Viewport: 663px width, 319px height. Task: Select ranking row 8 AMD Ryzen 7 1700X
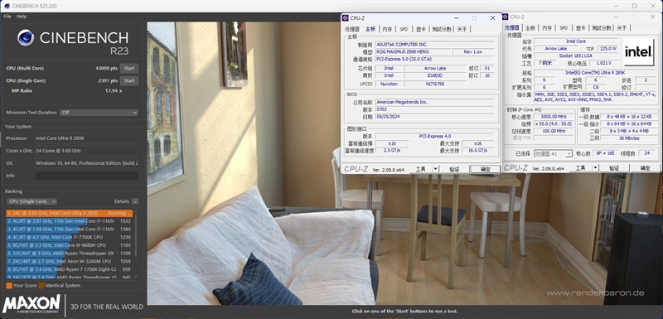click(x=70, y=269)
